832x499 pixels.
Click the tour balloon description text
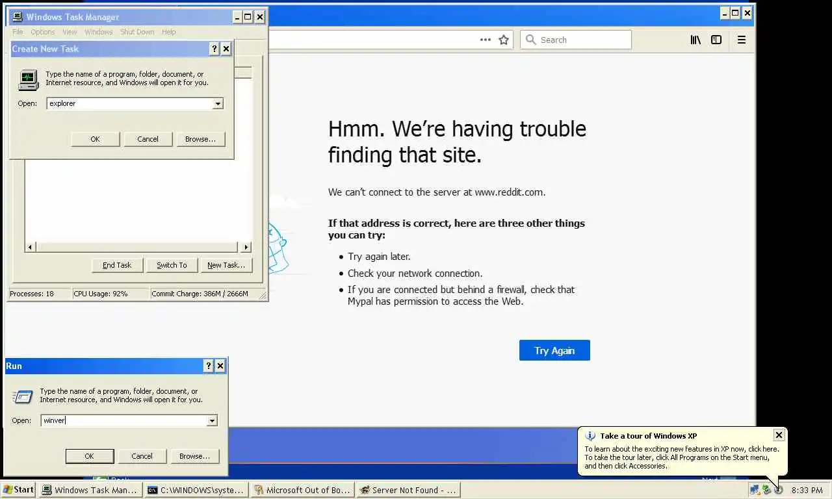tap(681, 457)
